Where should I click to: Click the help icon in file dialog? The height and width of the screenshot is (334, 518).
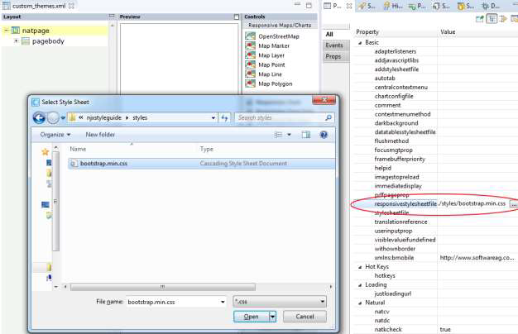(x=323, y=135)
